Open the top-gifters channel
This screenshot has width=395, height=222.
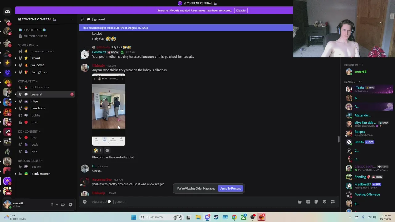(45, 72)
